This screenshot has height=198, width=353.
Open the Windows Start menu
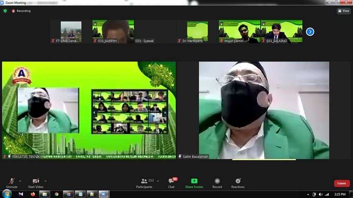(7, 194)
